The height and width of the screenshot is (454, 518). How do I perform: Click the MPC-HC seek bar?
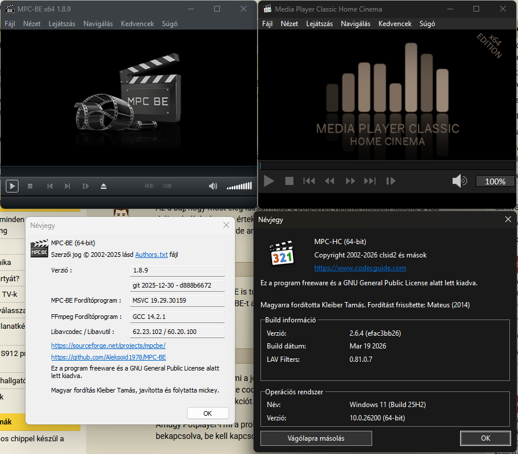pyautogui.click(x=388, y=165)
